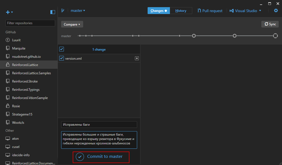Click the monitor icon beside idecide-info
The height and width of the screenshot is (165, 282).
[x=7, y=155]
